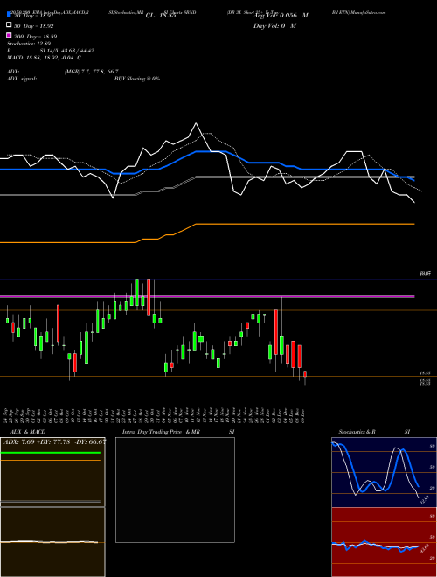Click the 'Stochastics: 12.89' readout

[29, 44]
